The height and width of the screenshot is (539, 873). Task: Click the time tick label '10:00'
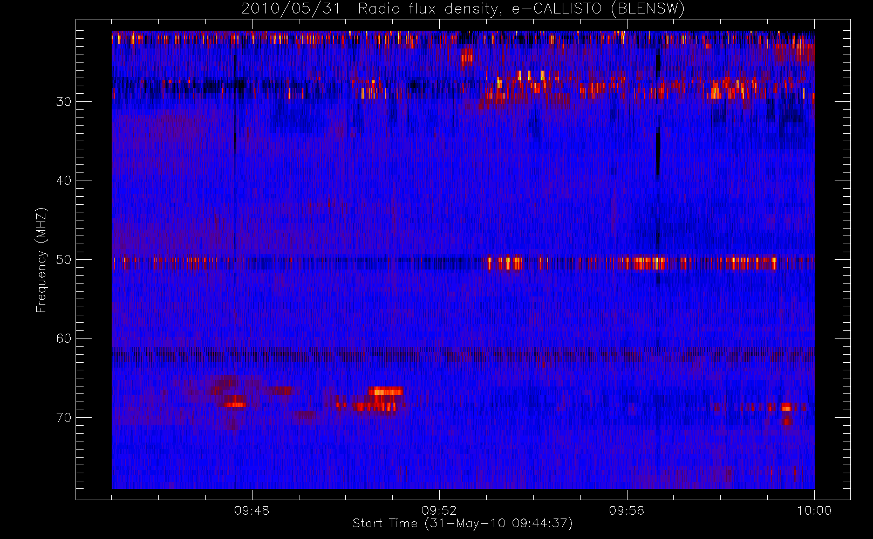(814, 510)
